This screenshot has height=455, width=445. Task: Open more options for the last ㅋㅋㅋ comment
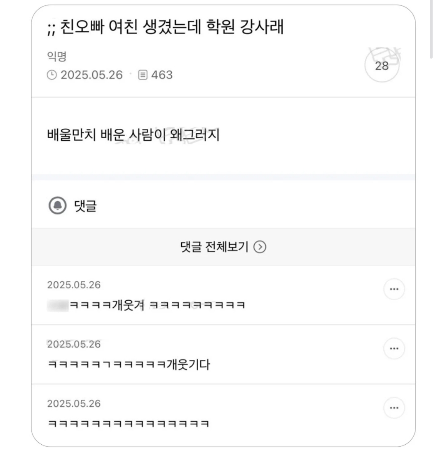394,408
